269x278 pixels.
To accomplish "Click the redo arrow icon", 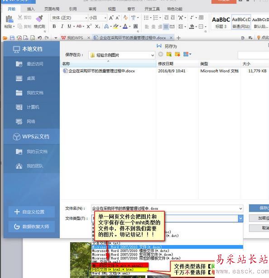I will pos(47,38).
